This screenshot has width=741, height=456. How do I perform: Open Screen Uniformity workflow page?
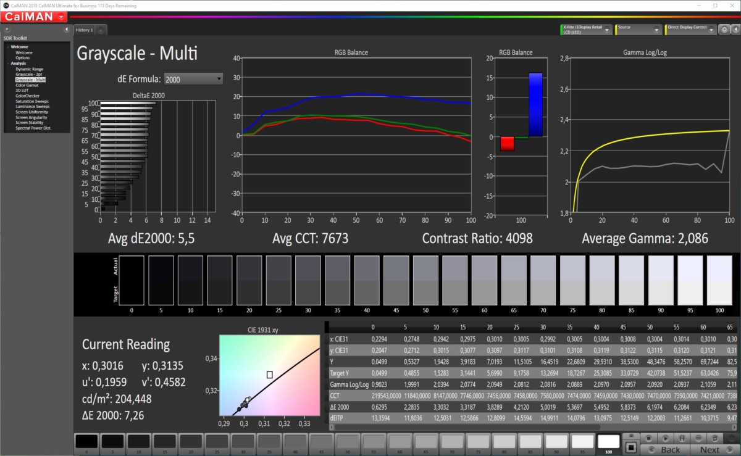pos(31,112)
